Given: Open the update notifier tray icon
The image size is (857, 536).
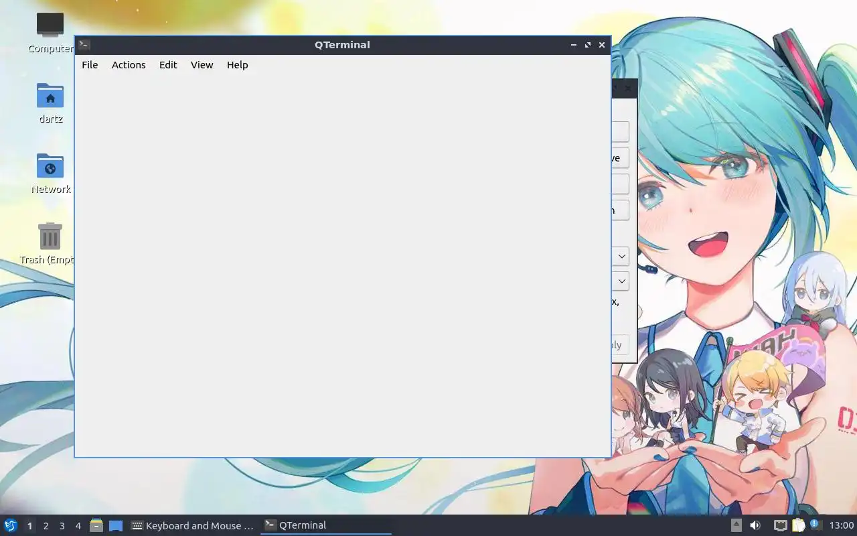Looking at the screenshot, I should pyautogui.click(x=815, y=525).
